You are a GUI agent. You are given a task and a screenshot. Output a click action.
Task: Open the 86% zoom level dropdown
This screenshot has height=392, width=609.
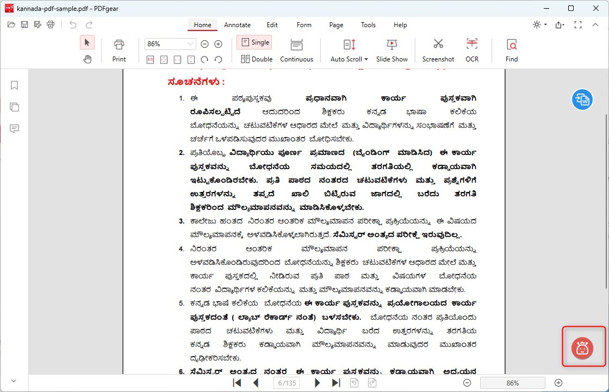[x=191, y=44]
